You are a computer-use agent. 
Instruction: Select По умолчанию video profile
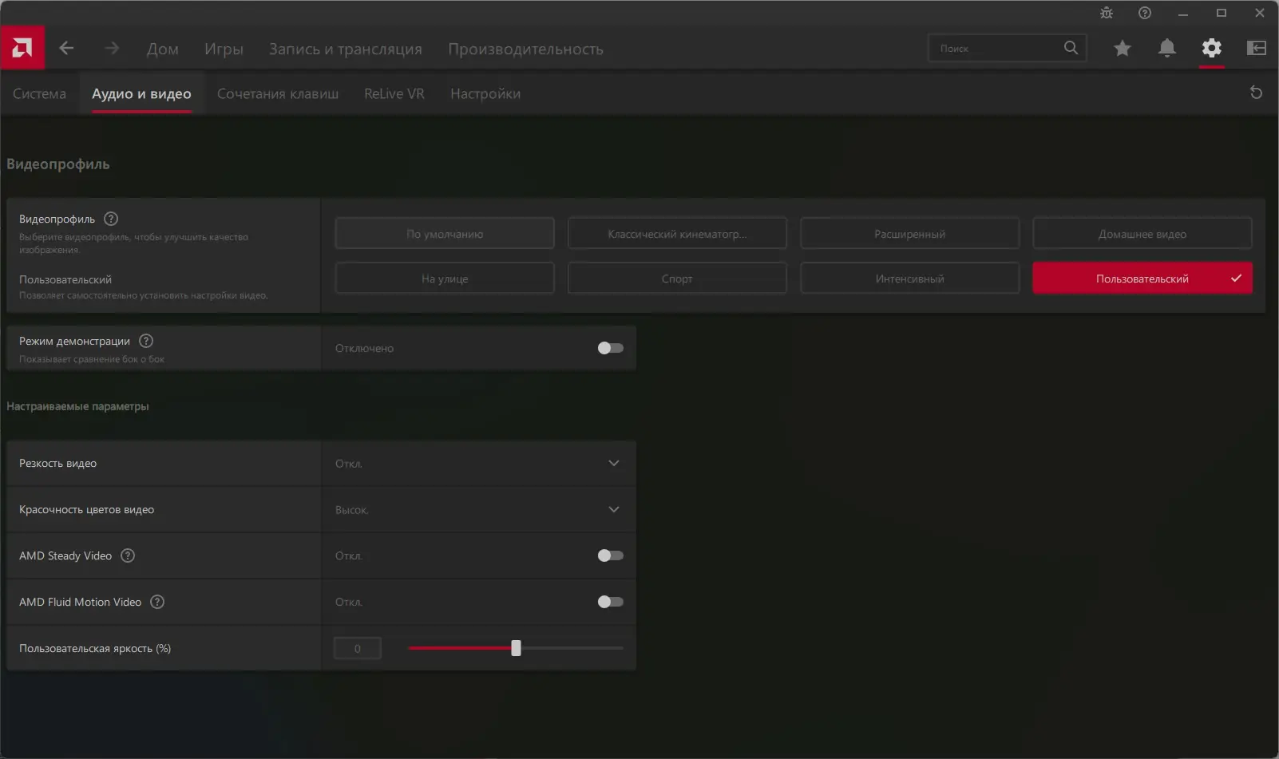pos(445,234)
